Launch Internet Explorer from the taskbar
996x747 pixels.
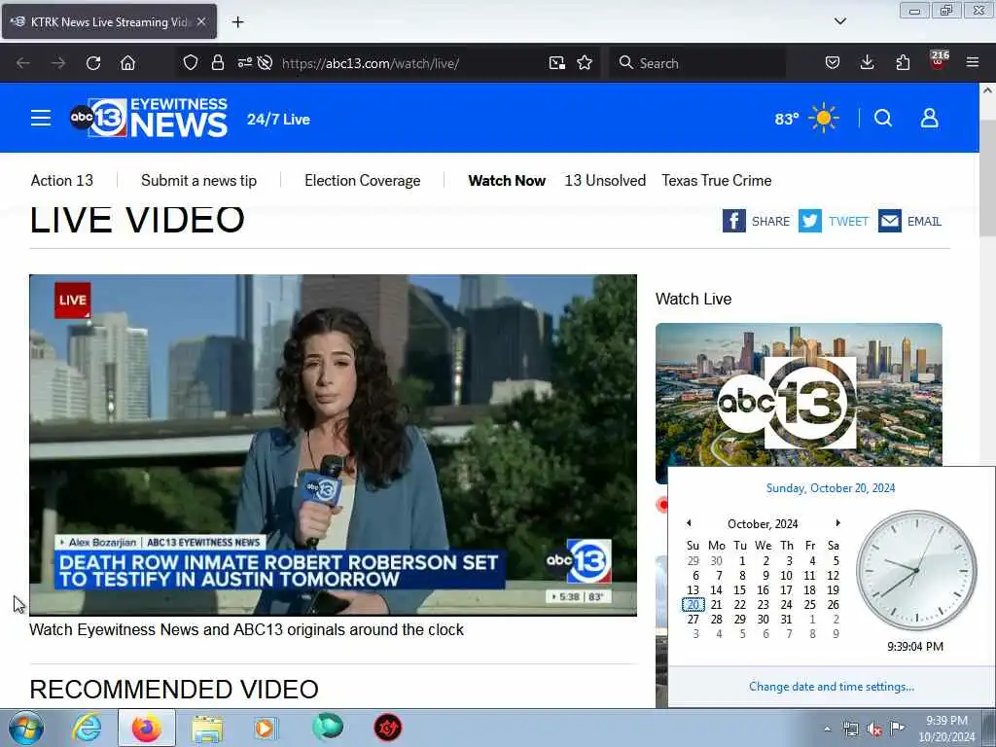pyautogui.click(x=87, y=728)
